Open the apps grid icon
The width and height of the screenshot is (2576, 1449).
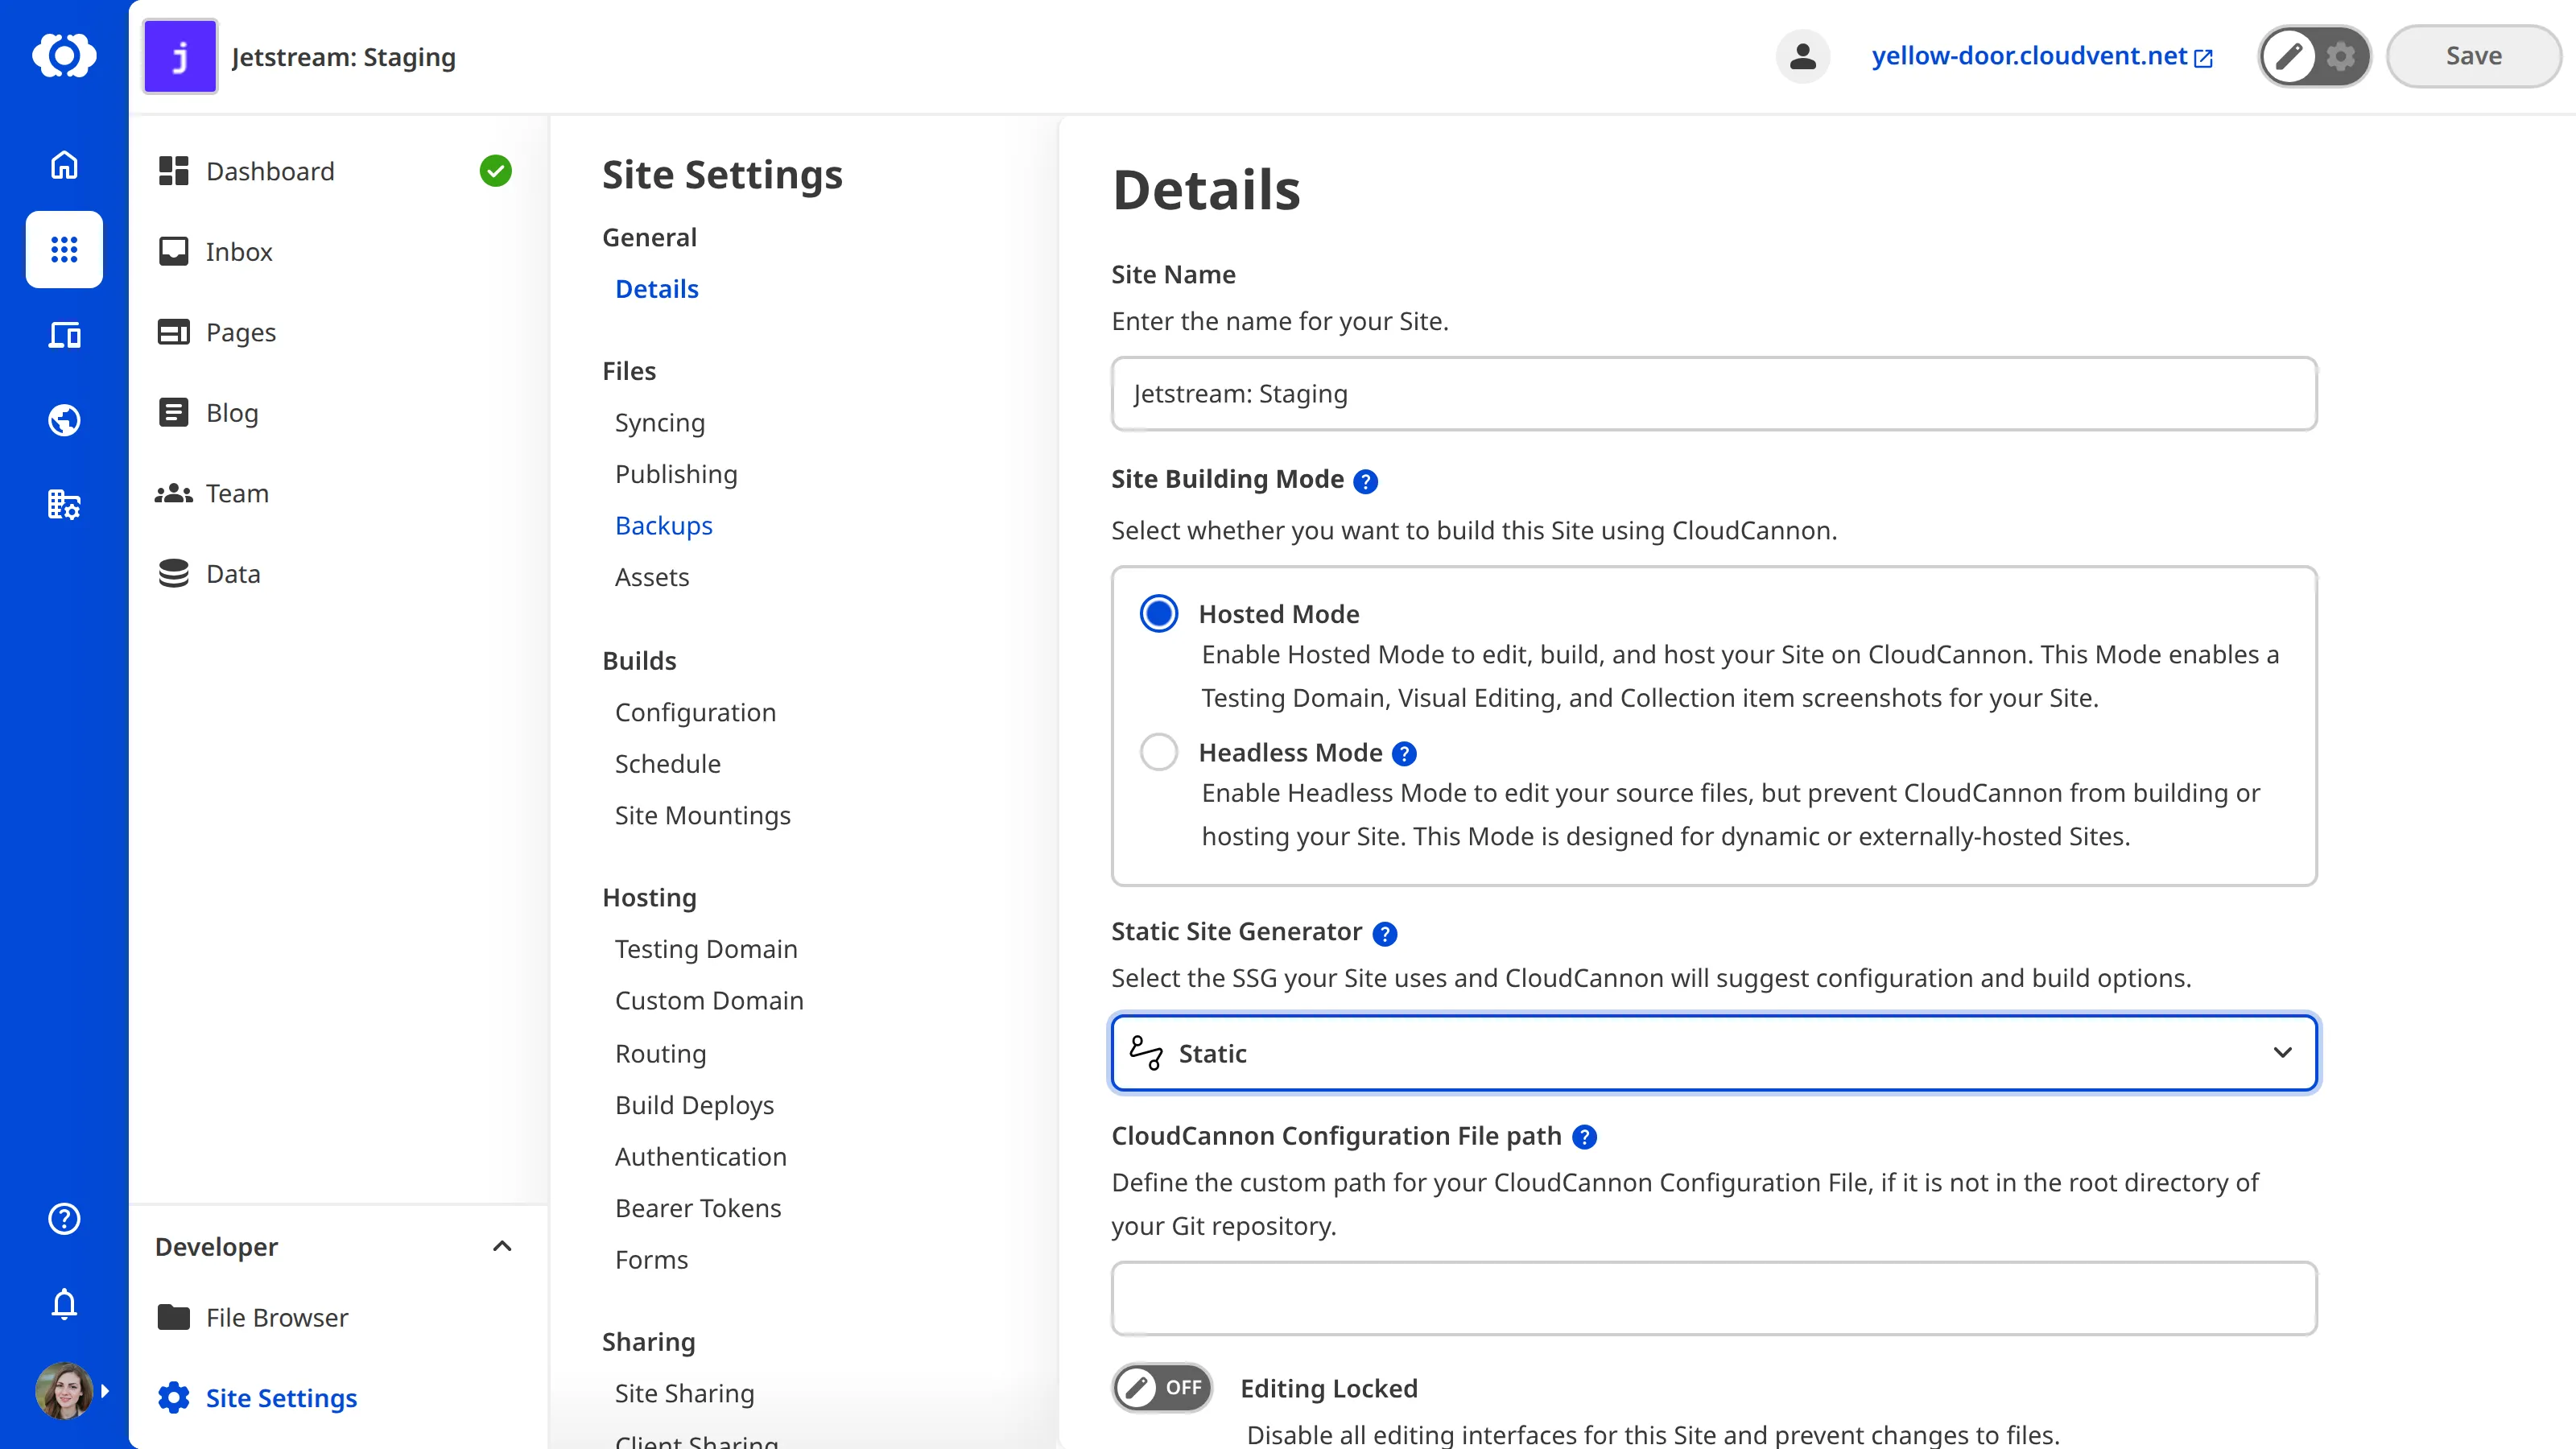pyautogui.click(x=64, y=250)
